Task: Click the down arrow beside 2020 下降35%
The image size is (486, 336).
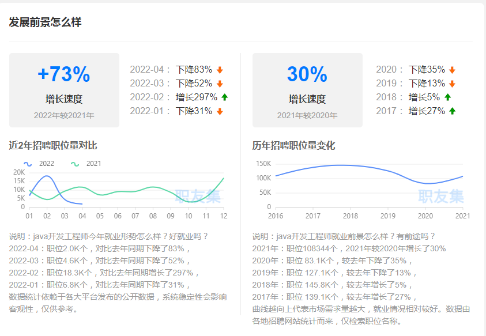Action: (x=451, y=69)
